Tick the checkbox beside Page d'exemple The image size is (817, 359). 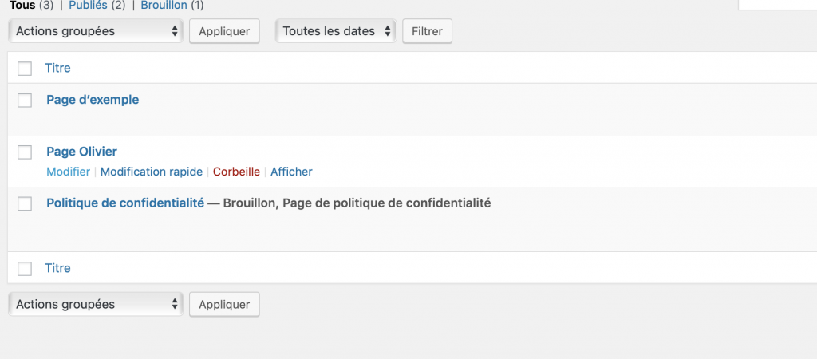(25, 100)
